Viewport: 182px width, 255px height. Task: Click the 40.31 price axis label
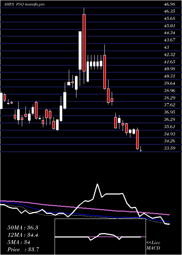coord(170,76)
